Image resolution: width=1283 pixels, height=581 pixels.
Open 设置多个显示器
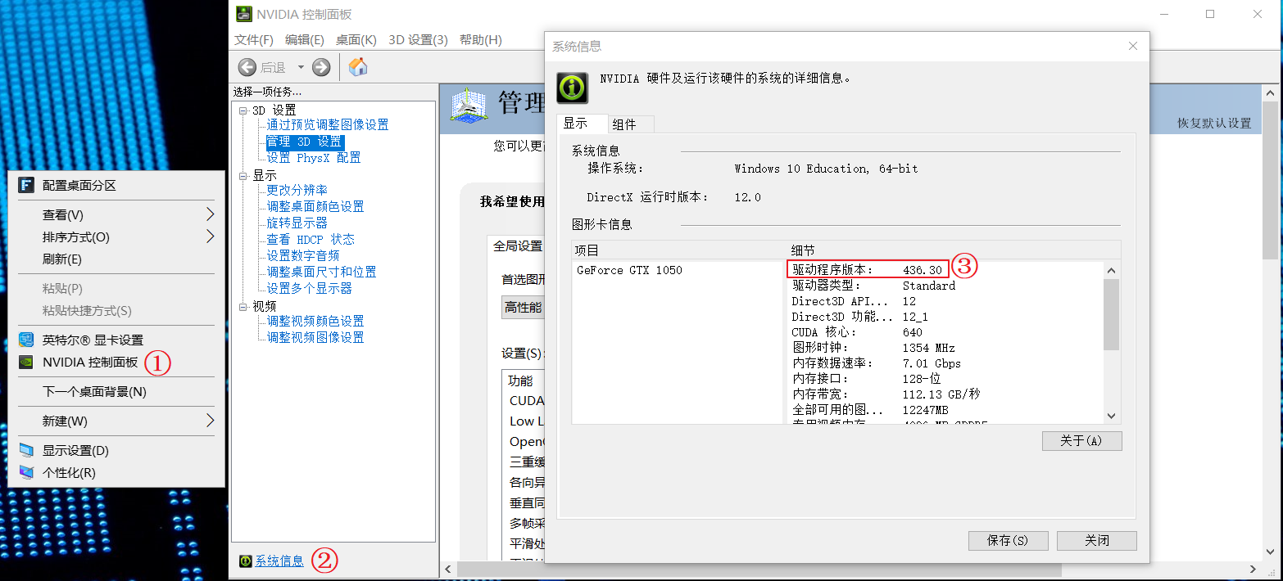[310, 288]
